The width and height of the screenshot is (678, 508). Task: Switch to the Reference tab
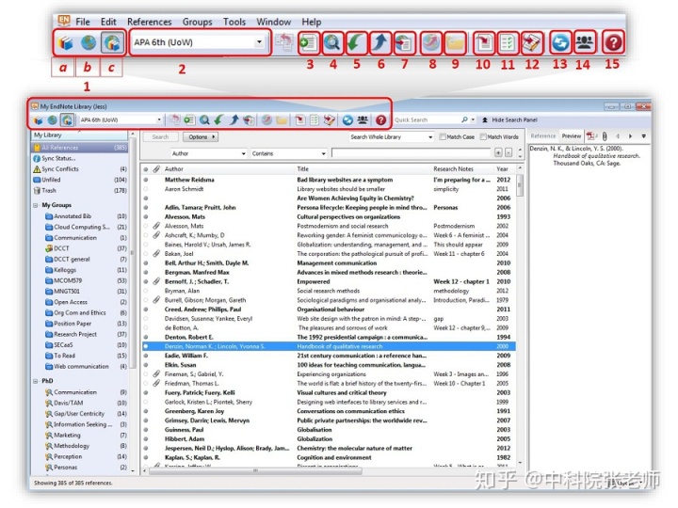point(543,136)
